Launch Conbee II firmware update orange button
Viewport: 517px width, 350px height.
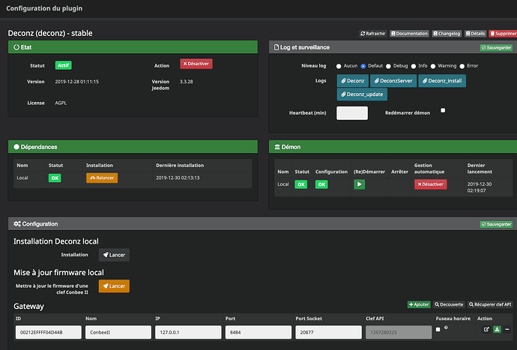(x=114, y=286)
